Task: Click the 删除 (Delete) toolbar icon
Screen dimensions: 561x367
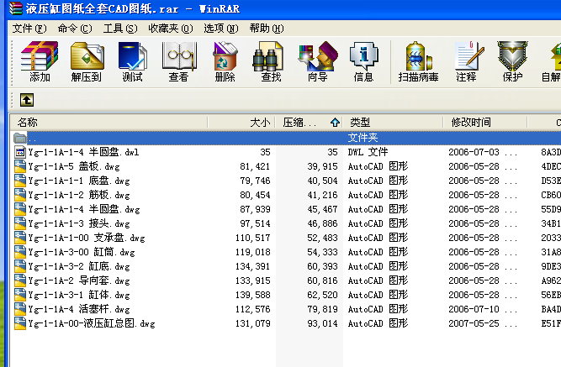Action: pyautogui.click(x=225, y=55)
